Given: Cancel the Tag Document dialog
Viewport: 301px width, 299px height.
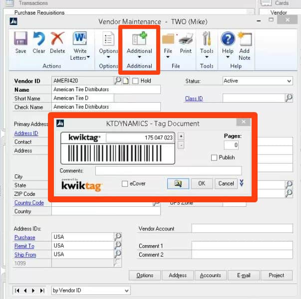Looking at the screenshot, I should tap(226, 183).
